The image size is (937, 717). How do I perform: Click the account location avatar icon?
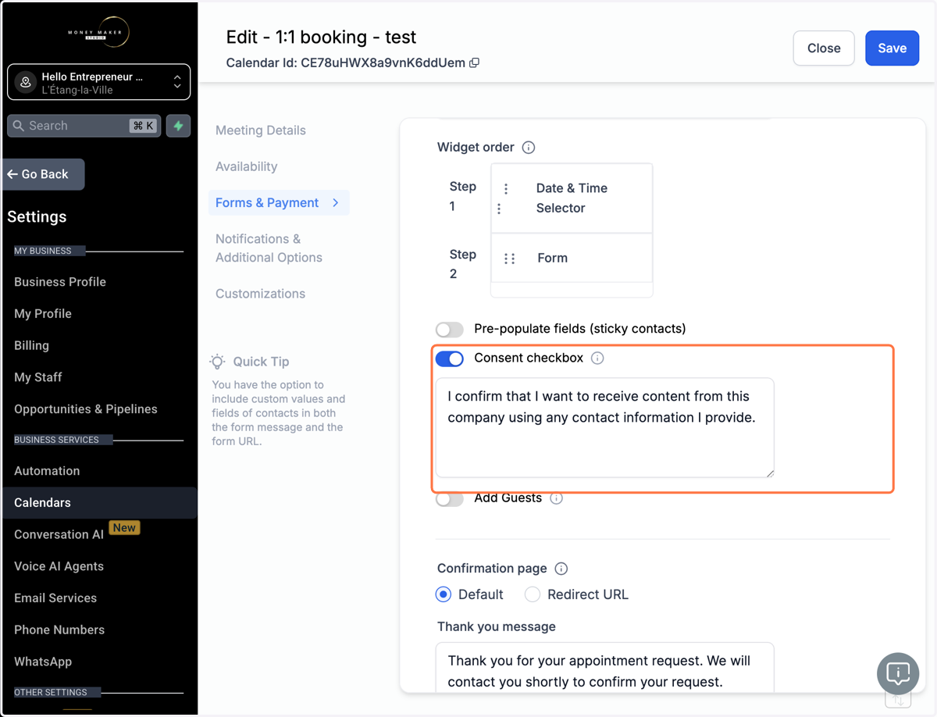click(26, 82)
